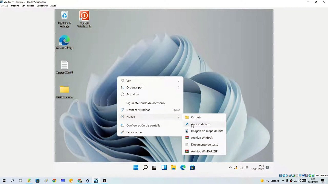Open the host taskbar clock and date
This screenshot has width=328, height=184.
(x=313, y=181)
